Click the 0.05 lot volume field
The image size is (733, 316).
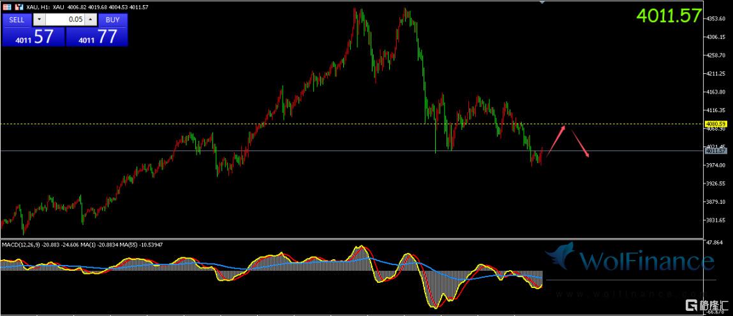tap(65, 20)
